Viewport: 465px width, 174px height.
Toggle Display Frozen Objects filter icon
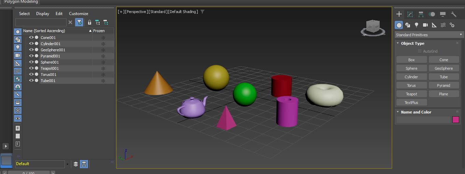pos(18,110)
